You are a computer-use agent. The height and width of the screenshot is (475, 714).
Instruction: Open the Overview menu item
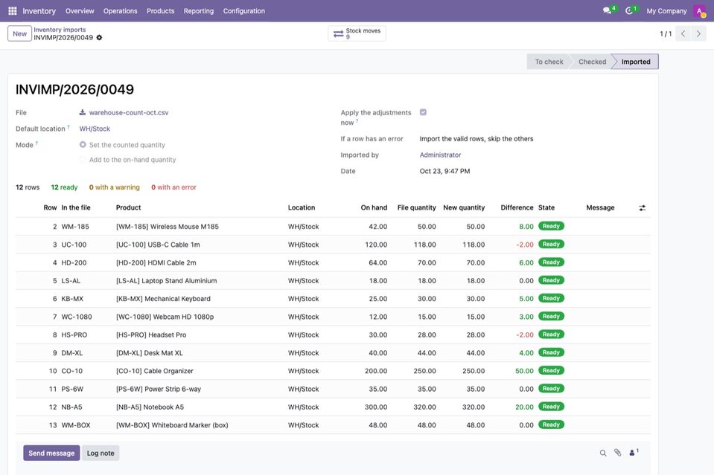(x=80, y=11)
